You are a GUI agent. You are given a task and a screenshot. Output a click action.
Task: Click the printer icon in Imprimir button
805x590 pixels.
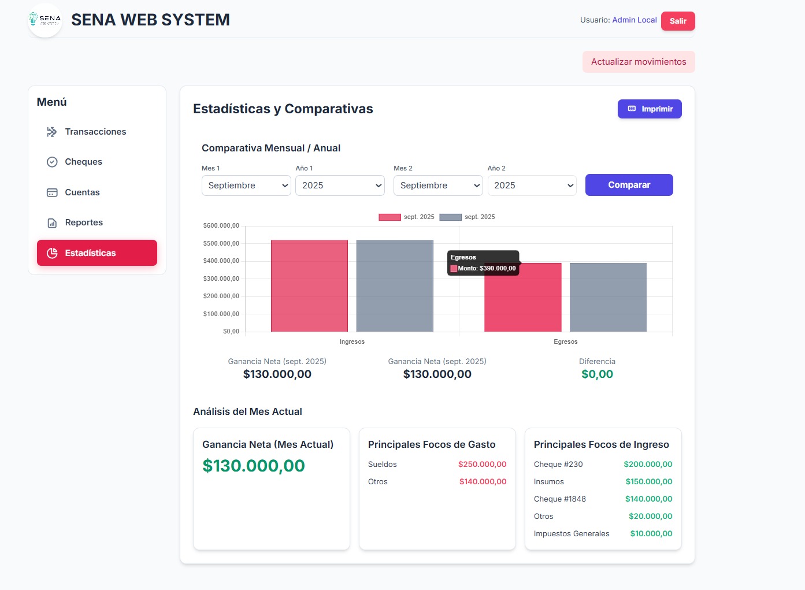point(632,109)
